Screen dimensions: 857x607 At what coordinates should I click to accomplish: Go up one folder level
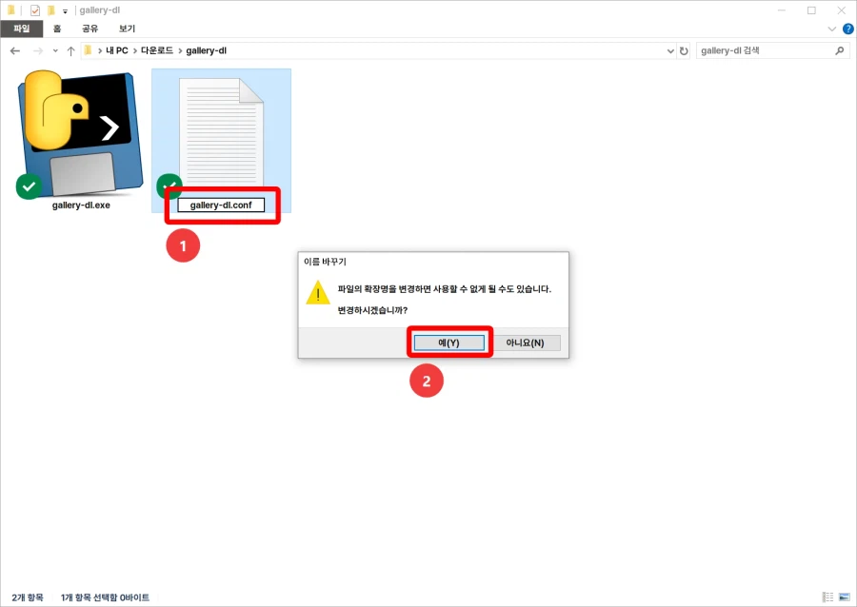coord(70,50)
